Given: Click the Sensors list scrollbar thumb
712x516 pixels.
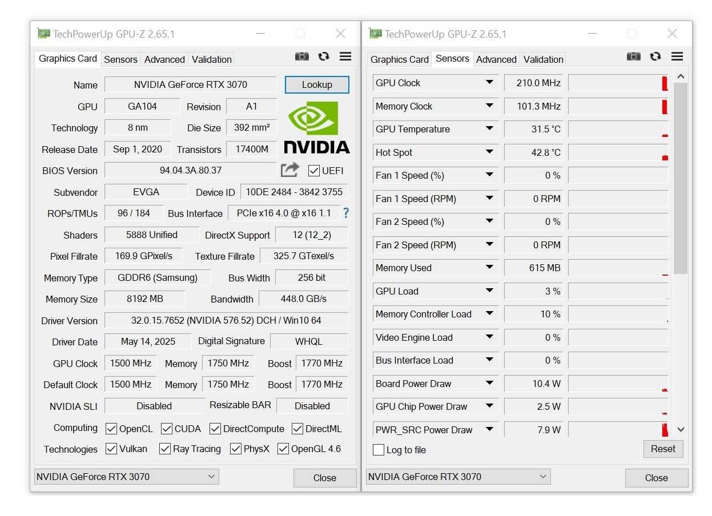Looking at the screenshot, I should 680,178.
